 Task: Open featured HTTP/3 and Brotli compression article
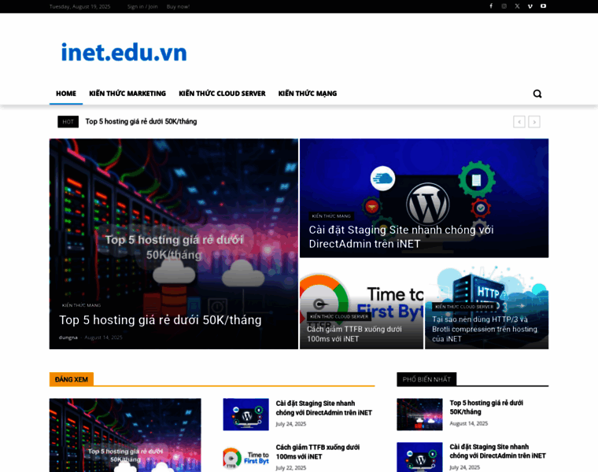(x=485, y=329)
